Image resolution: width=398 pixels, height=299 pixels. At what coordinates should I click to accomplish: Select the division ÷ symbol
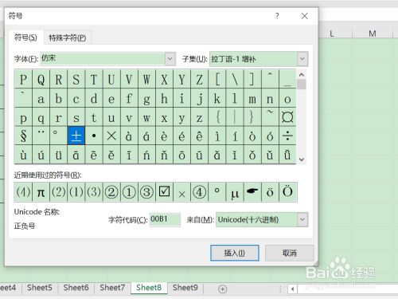pos(287,136)
